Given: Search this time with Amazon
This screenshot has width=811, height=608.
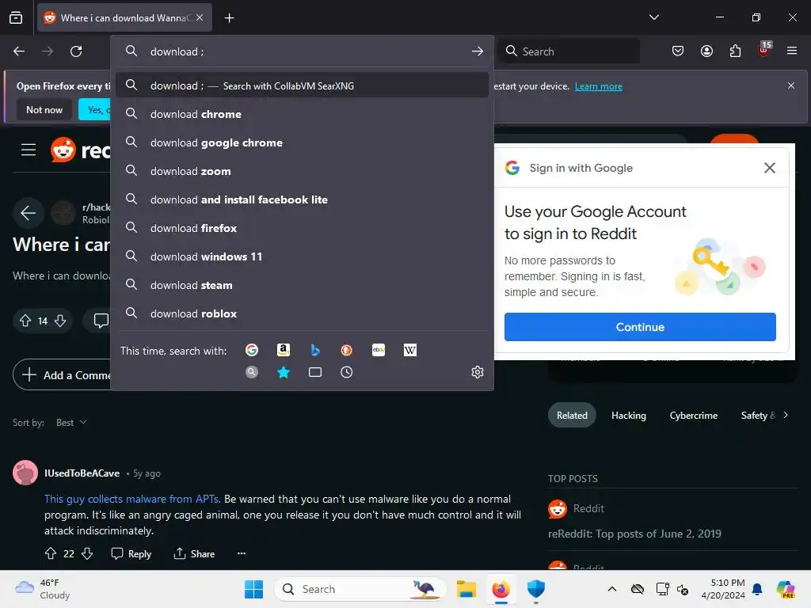Looking at the screenshot, I should pos(284,350).
